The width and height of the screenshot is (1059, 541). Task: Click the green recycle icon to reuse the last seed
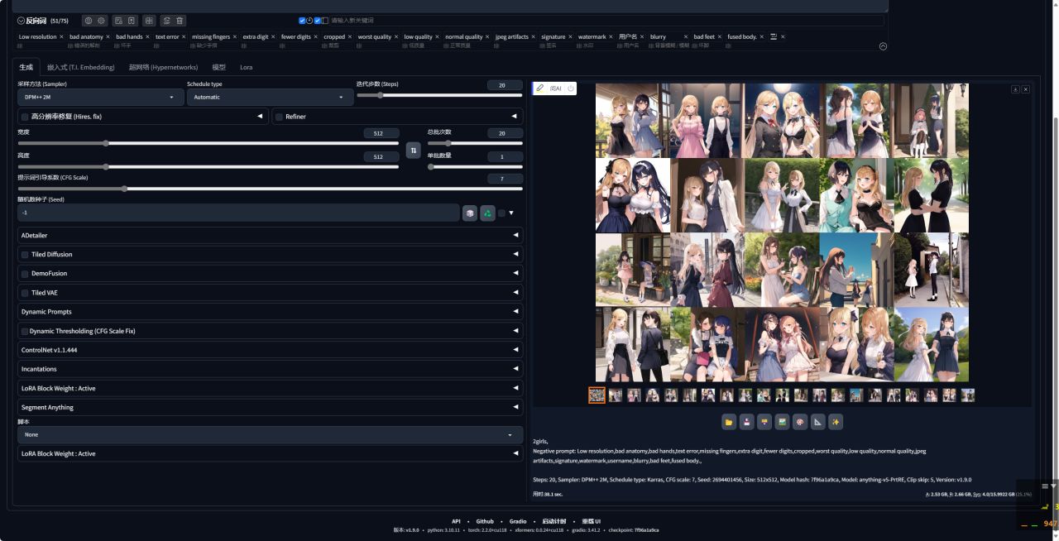(487, 213)
